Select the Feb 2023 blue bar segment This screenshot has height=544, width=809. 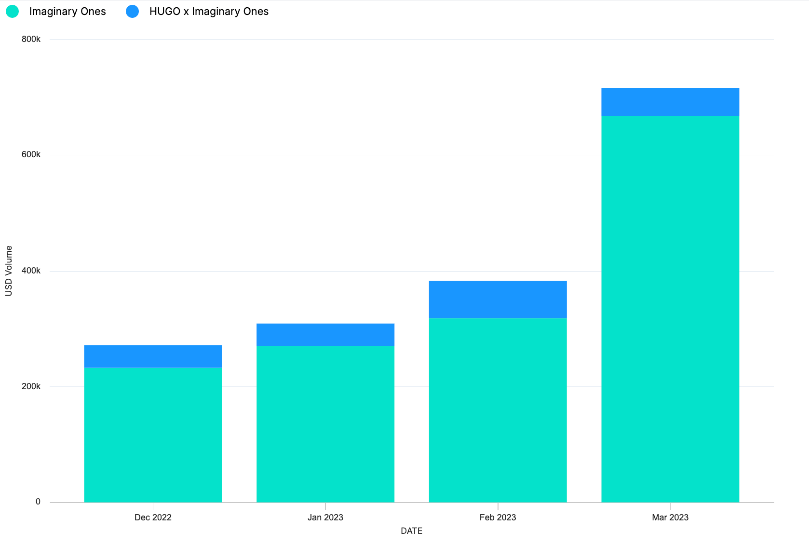[498, 299]
